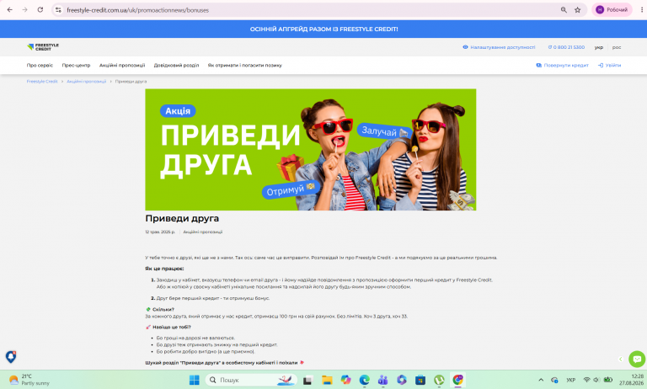Click the cloud sync tray icon
The width and height of the screenshot is (647, 389).
(554, 380)
